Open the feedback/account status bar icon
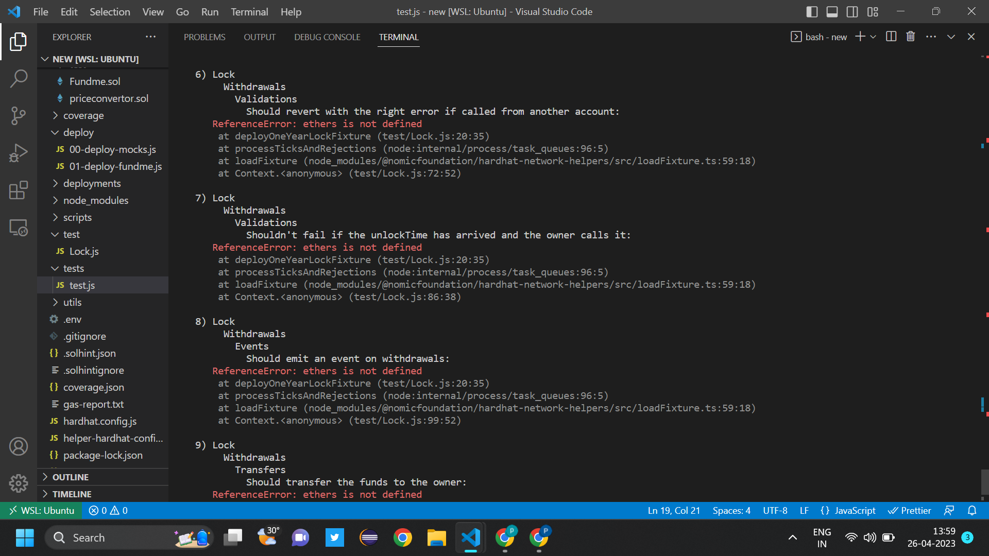989x556 pixels. click(949, 510)
